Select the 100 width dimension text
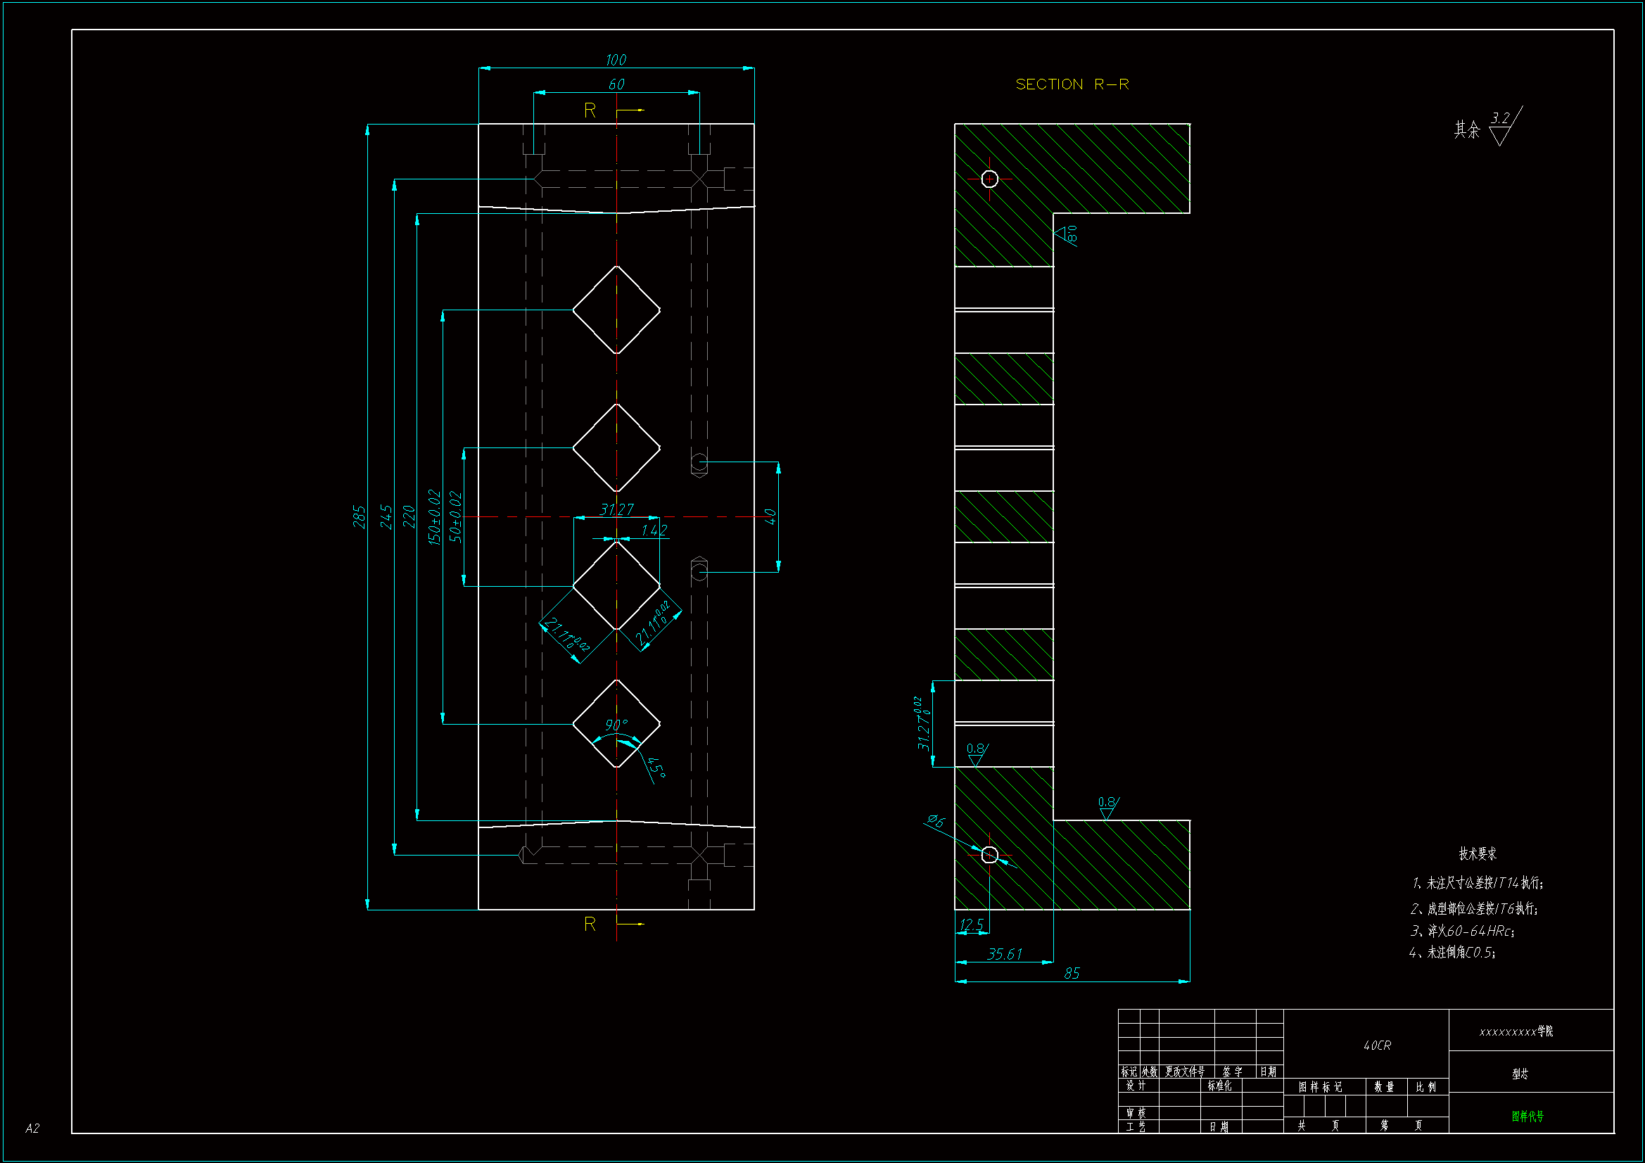The width and height of the screenshot is (1645, 1163). pyautogui.click(x=616, y=61)
